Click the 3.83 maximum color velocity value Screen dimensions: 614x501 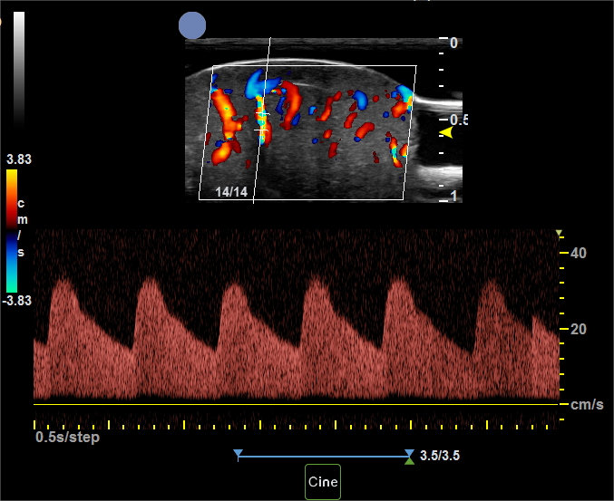[x=18, y=159]
